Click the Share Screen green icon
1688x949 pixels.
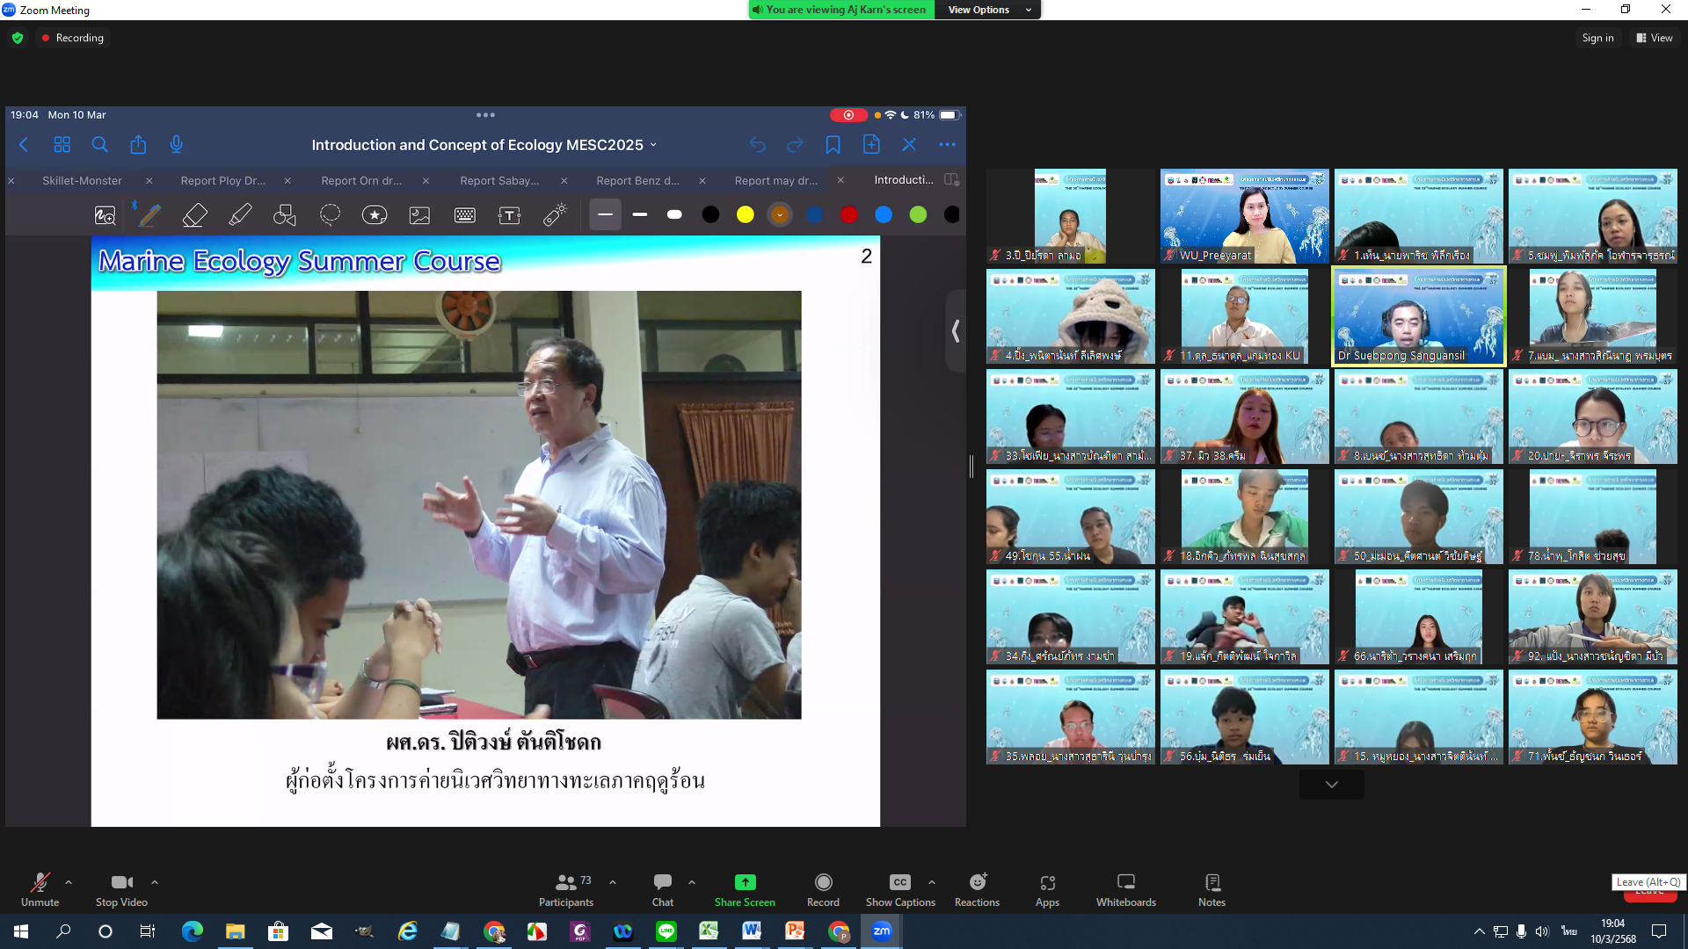click(x=745, y=882)
